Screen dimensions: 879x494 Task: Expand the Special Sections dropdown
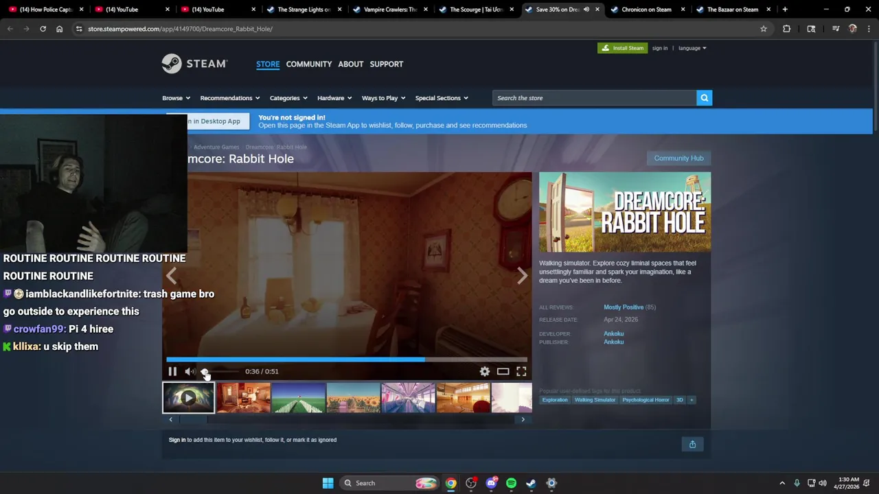coord(442,98)
